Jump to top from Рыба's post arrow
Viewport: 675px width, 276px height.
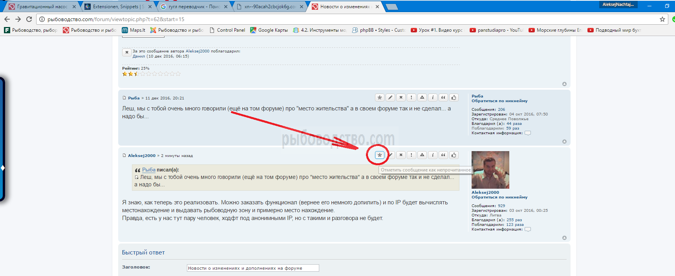564,141
